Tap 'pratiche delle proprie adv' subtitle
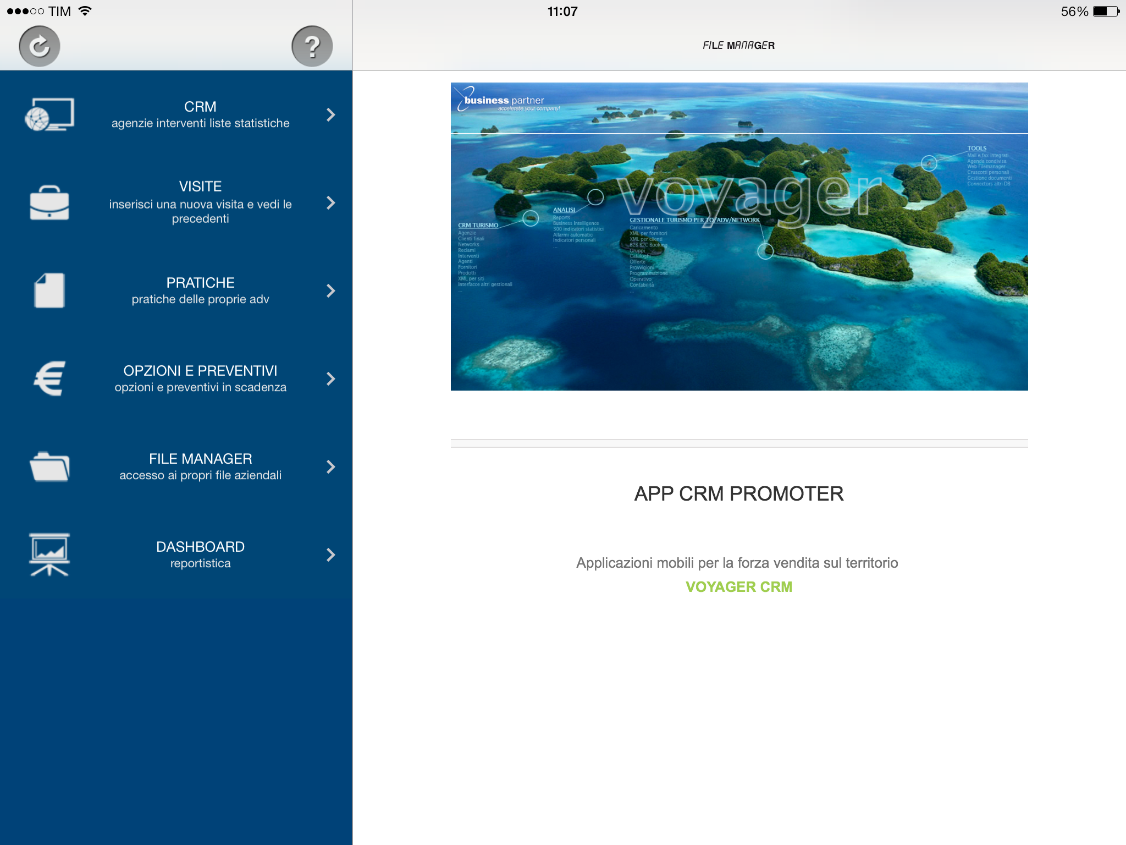This screenshot has width=1126, height=845. [x=200, y=299]
